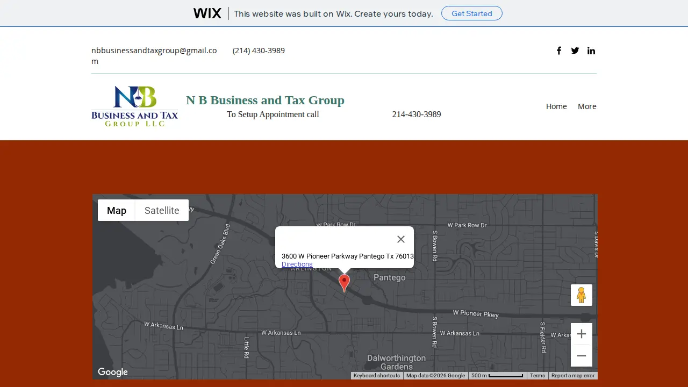The height and width of the screenshot is (387, 688).
Task: Click the W Pioneer Pkwy road label
Action: [476, 313]
